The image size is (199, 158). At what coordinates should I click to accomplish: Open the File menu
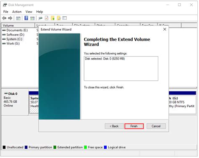[6, 12]
